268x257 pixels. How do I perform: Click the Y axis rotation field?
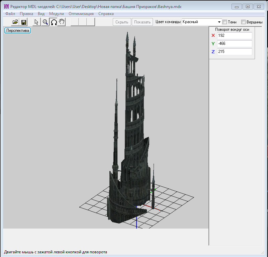[x=234, y=44]
